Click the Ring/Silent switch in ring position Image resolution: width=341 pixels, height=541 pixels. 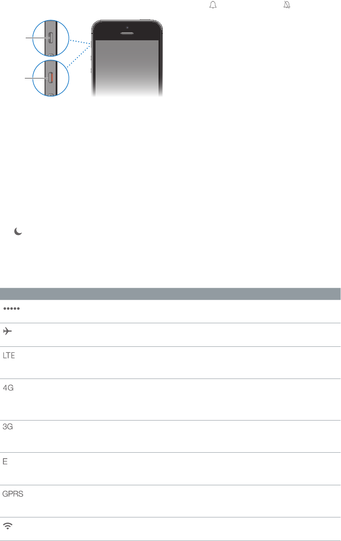click(51, 38)
